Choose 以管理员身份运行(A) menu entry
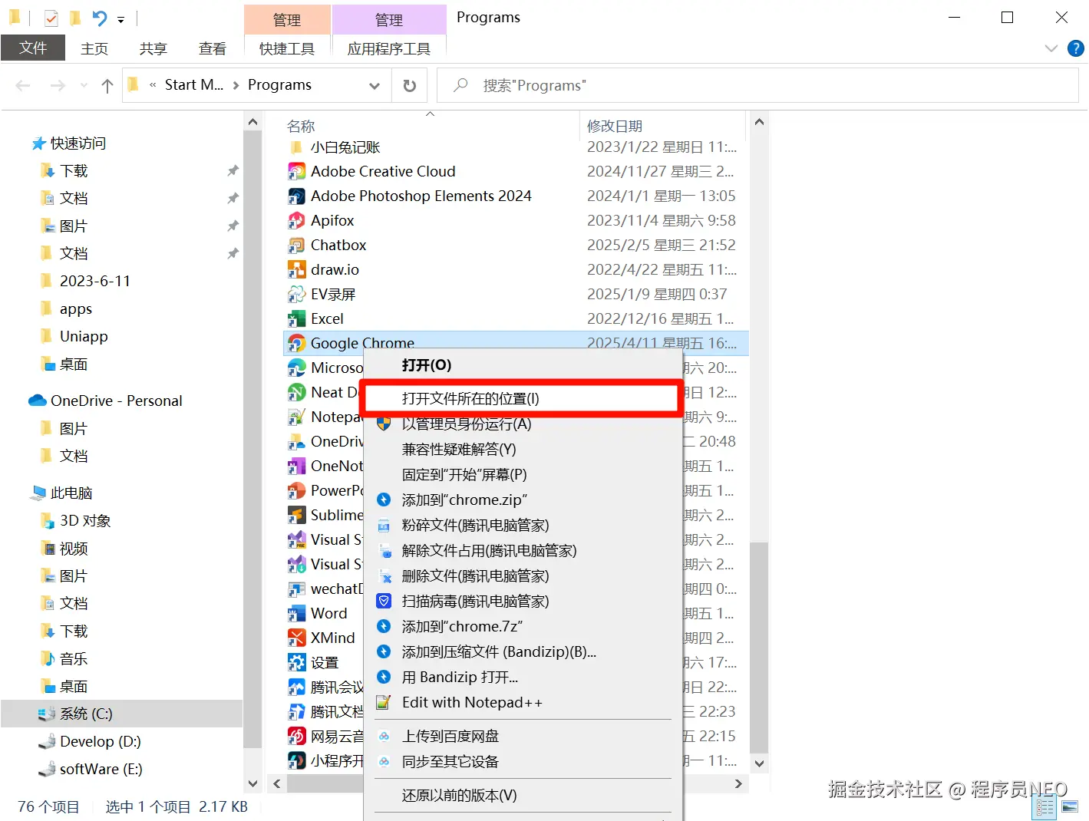Screen dimensions: 1089x821 (x=522, y=424)
